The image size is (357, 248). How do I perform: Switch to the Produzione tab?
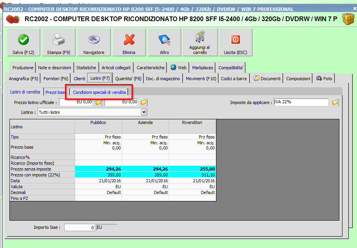(23, 68)
